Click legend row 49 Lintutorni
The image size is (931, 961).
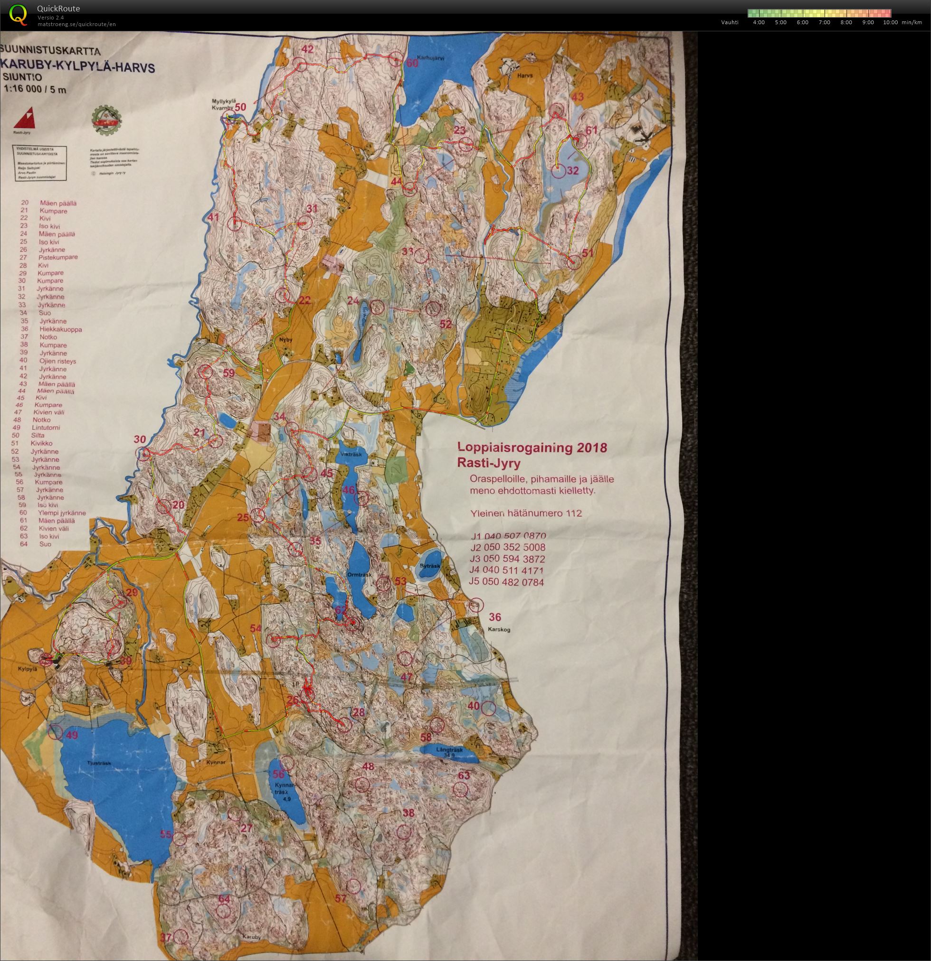[x=37, y=428]
